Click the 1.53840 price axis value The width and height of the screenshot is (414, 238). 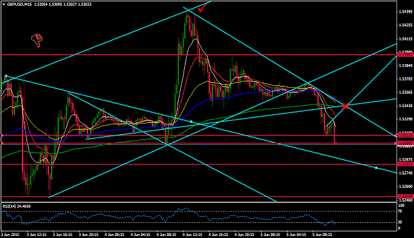click(x=405, y=65)
